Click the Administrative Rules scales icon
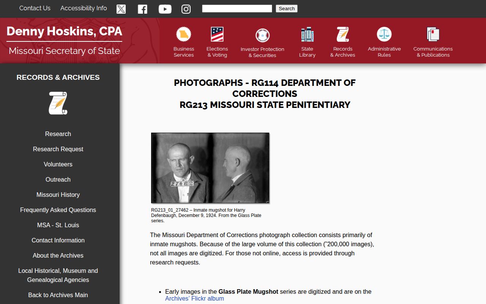Screen dimensions: 486x304 pos(384,34)
